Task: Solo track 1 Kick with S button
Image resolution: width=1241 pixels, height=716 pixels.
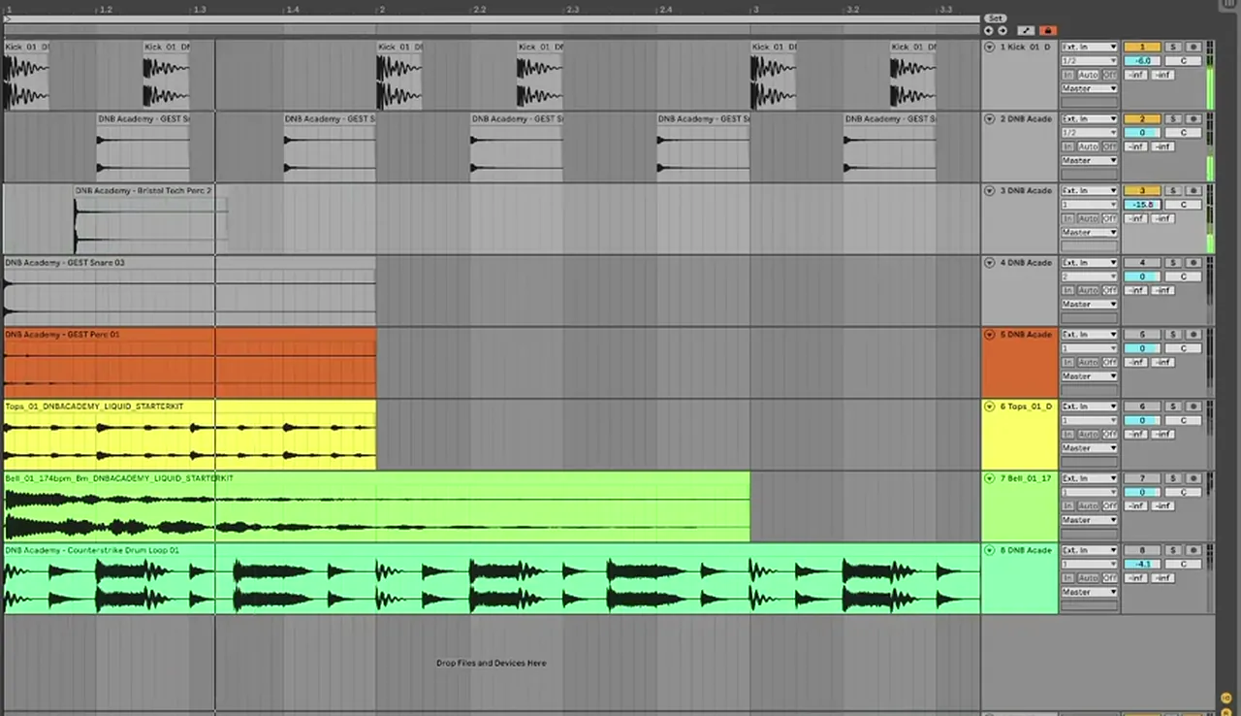Action: coord(1173,47)
